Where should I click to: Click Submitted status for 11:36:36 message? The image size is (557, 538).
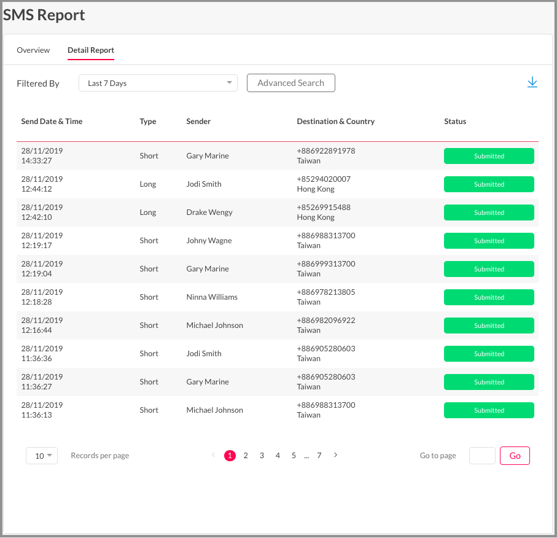point(489,354)
